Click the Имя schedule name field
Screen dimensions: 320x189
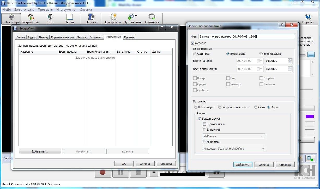point(246,36)
